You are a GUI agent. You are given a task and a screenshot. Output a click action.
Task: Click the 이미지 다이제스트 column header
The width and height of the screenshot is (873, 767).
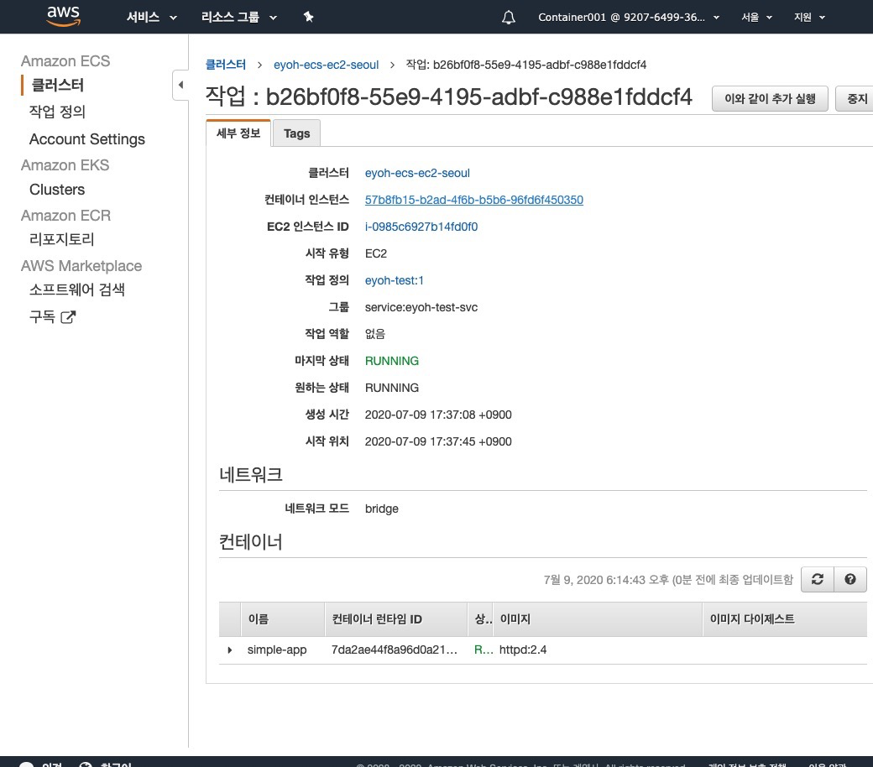pyautogui.click(x=785, y=619)
